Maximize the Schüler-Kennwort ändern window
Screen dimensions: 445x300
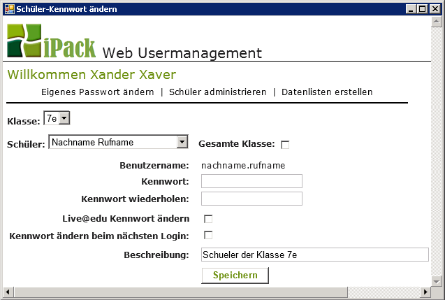pyautogui.click(x=423, y=9)
